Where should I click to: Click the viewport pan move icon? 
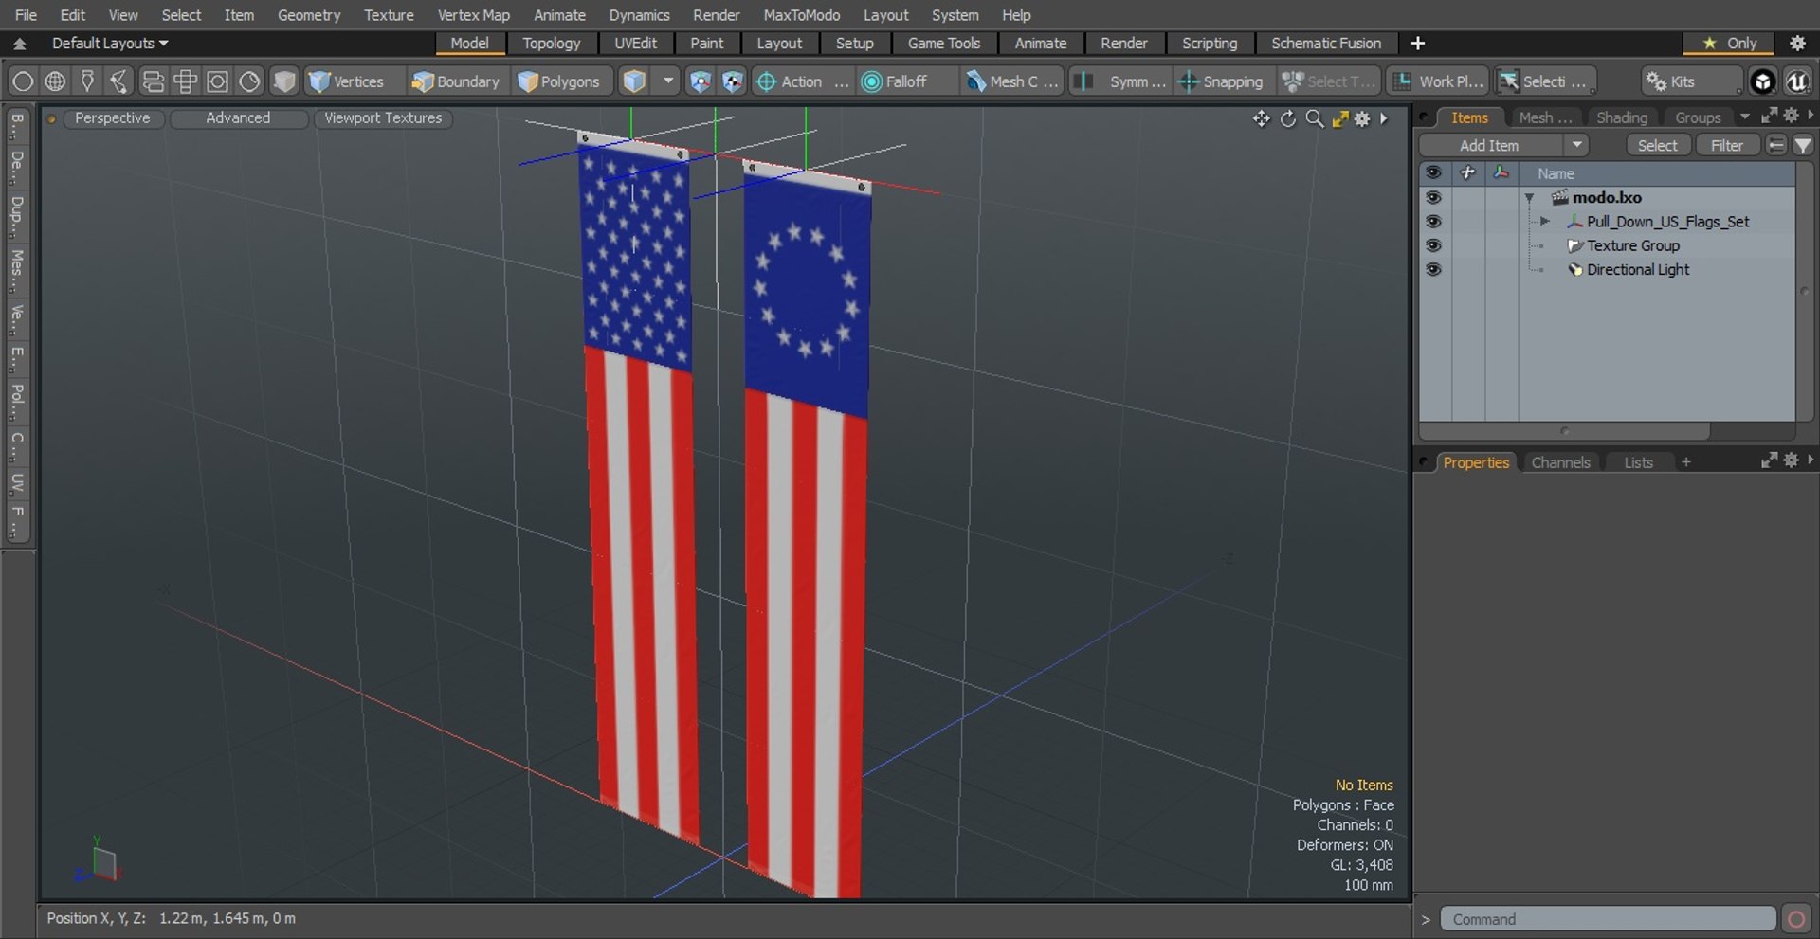(x=1261, y=118)
